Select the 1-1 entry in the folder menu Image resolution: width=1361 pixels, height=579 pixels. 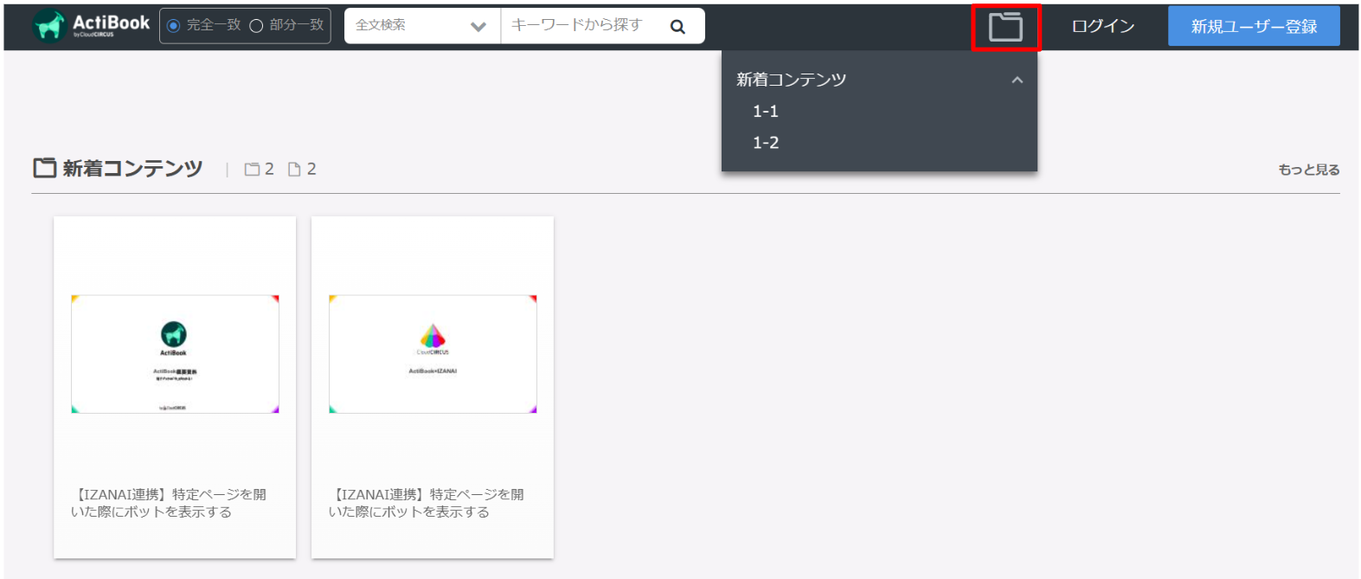pyautogui.click(x=766, y=112)
